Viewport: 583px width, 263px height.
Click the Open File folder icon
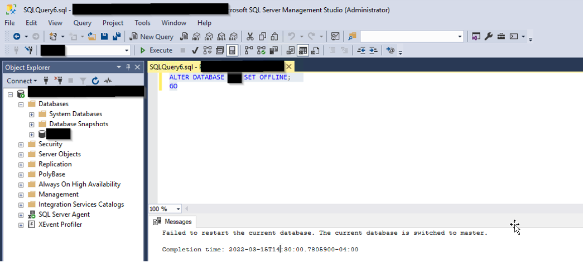coord(92,36)
